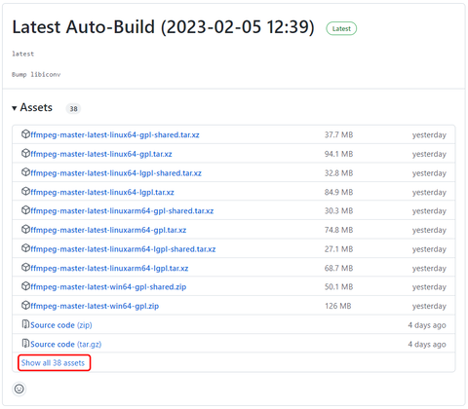Click the 50.1 MB size value

click(x=338, y=287)
